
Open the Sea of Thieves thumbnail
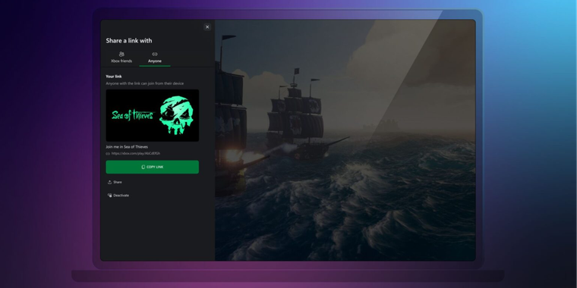[x=153, y=115]
